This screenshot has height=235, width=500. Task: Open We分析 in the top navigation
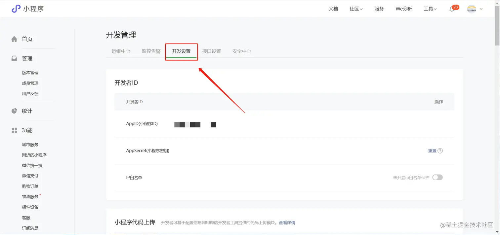(404, 9)
